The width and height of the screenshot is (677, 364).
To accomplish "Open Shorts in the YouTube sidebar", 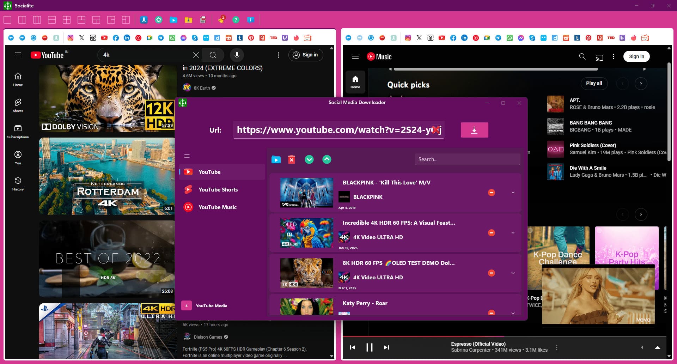I will coord(18,105).
